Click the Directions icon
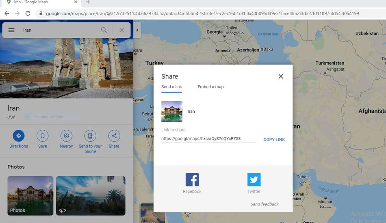This screenshot has width=386, height=223. coord(18,136)
